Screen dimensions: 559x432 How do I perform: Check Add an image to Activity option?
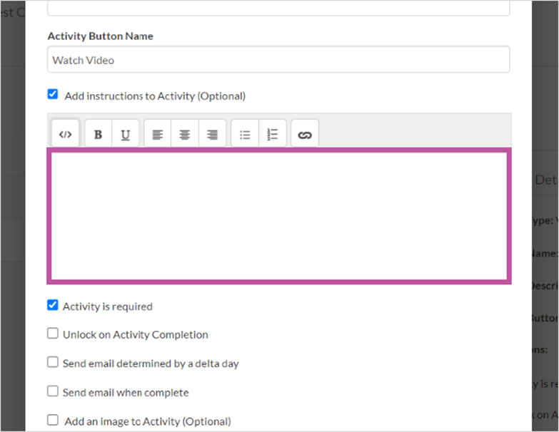[53, 420]
